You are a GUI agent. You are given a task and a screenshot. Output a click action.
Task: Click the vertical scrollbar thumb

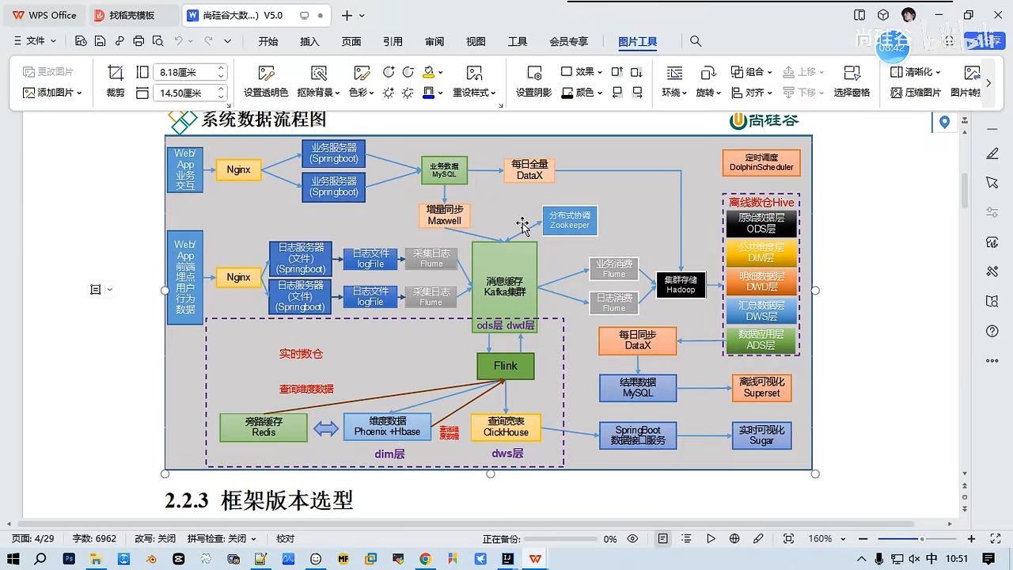[965, 190]
